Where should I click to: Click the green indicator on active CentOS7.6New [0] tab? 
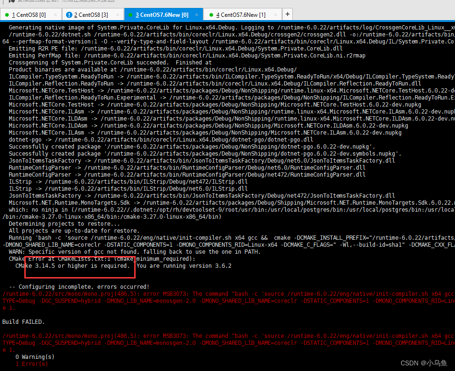tap(131, 14)
